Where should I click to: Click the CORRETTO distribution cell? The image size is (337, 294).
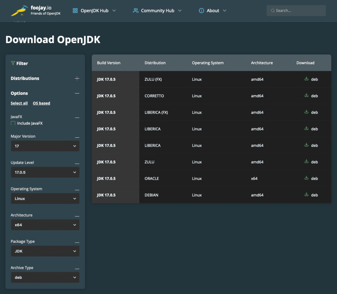tap(154, 96)
